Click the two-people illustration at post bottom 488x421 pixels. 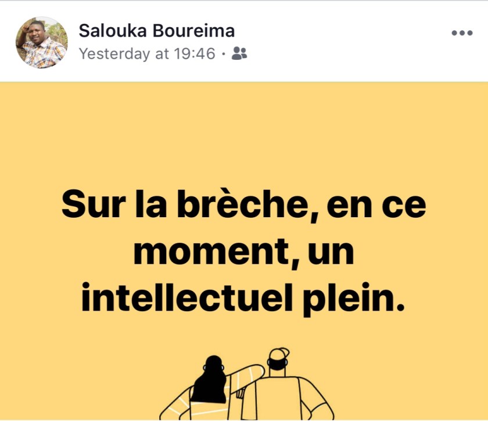[x=246, y=384]
